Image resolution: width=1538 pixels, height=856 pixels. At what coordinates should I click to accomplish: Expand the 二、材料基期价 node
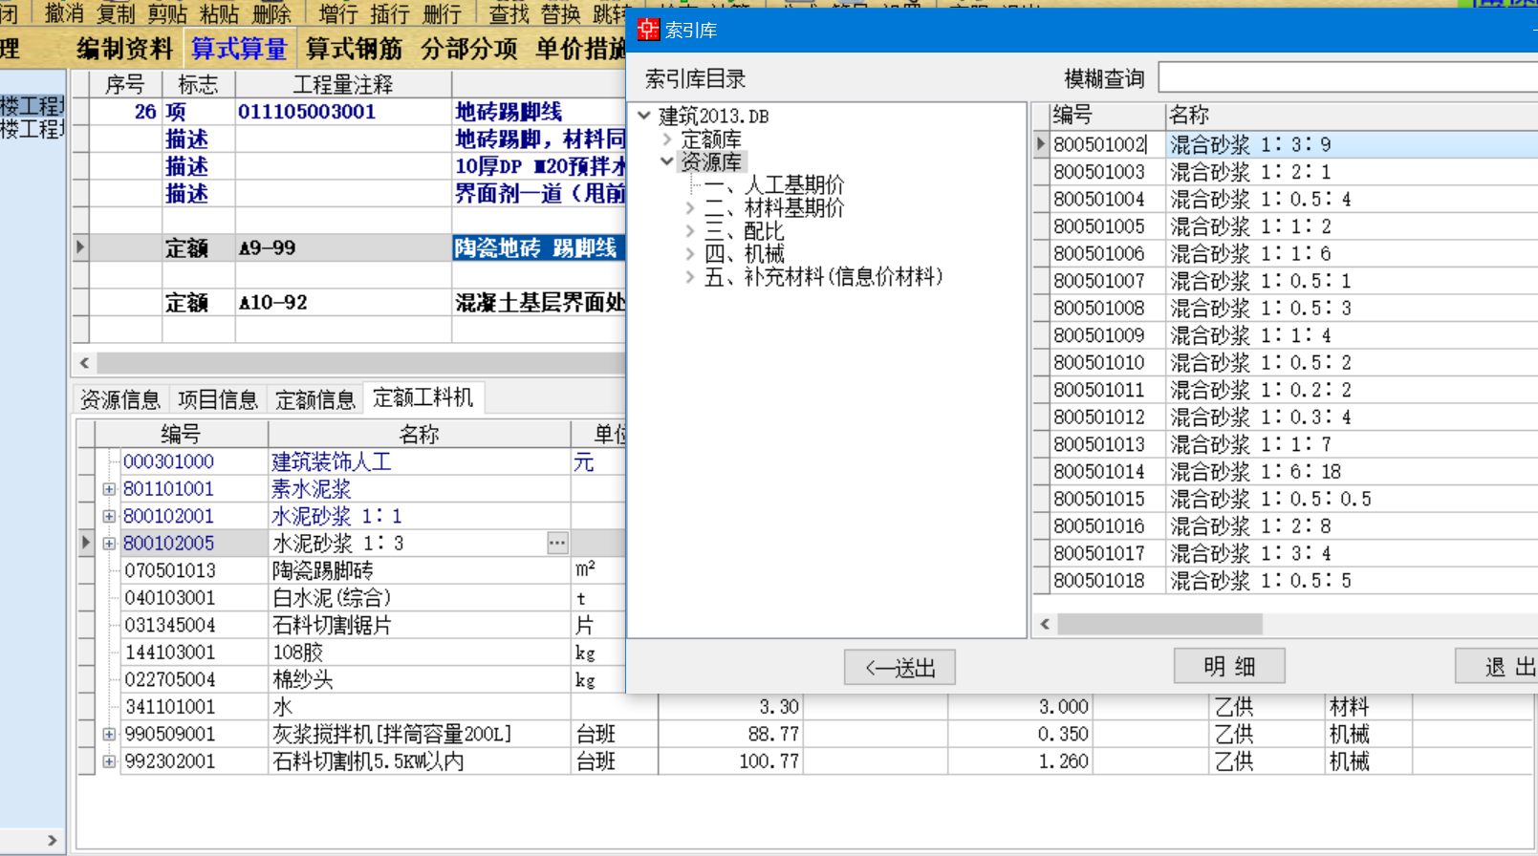pos(690,207)
